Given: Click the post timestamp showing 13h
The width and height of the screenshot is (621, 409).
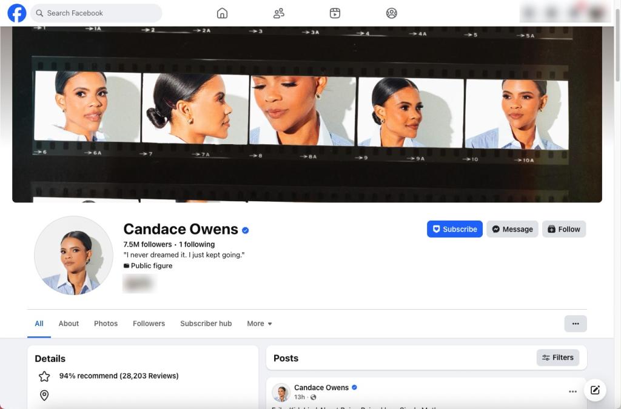Looking at the screenshot, I should coord(299,397).
